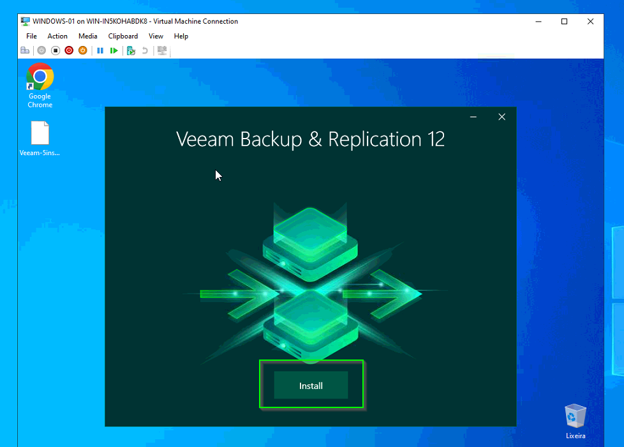The image size is (624, 447).
Task: Click the Revert checkpoint toolbar icon
Action: tap(145, 50)
